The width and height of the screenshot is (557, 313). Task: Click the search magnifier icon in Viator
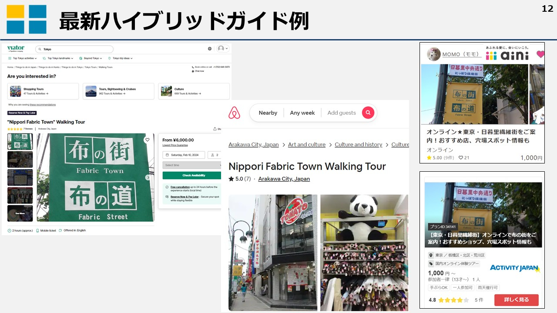point(40,49)
